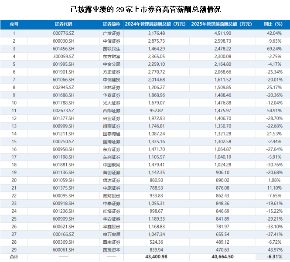The width and height of the screenshot is (290, 262).
Task: Click the 同比 (%) column header
Action: click(273, 24)
